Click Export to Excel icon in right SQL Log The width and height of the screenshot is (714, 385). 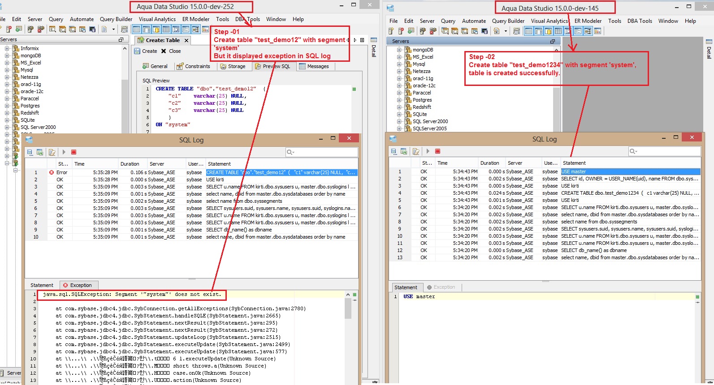pos(404,151)
